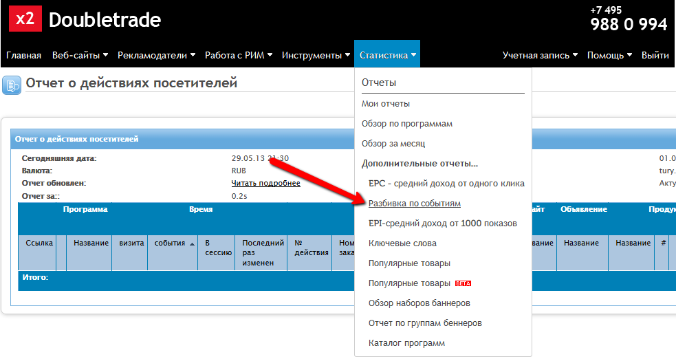Select Разбивка по событиям report
This screenshot has width=676, height=359.
pos(414,204)
